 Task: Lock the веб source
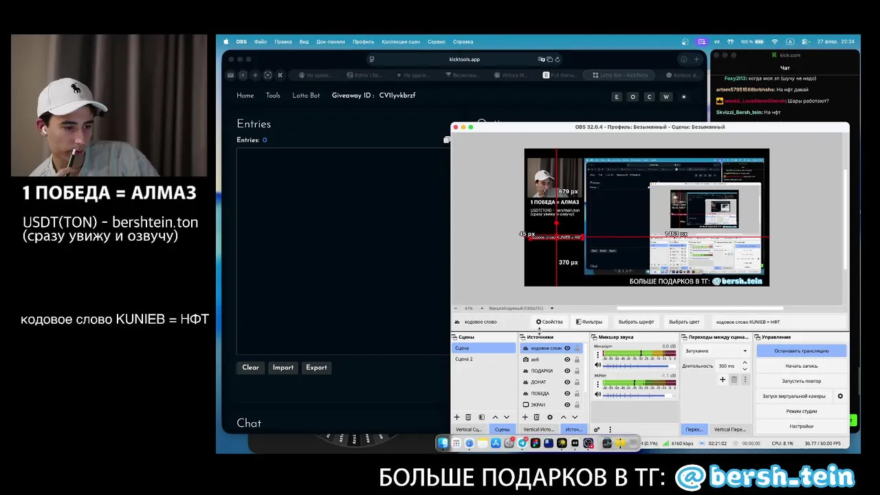577,360
